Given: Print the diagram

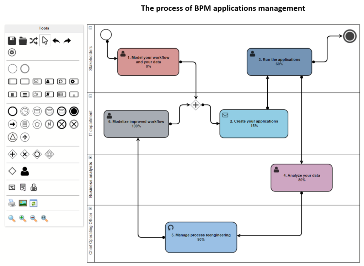Looking at the screenshot, I should pos(12,203).
